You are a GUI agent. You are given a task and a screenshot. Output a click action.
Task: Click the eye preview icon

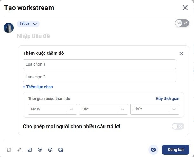click(153, 150)
